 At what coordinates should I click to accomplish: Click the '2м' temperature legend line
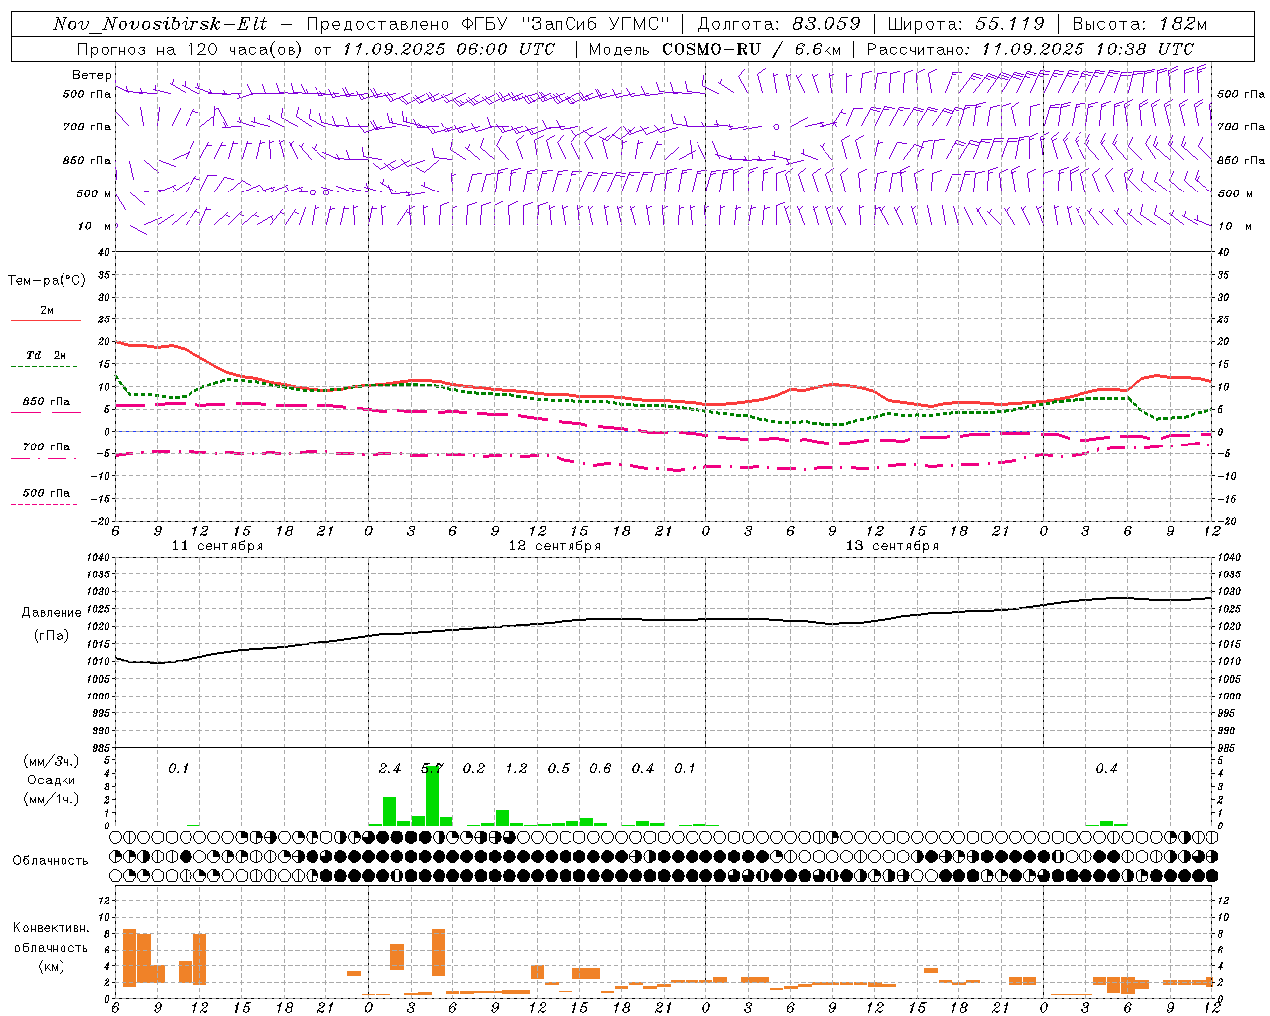coord(46,320)
